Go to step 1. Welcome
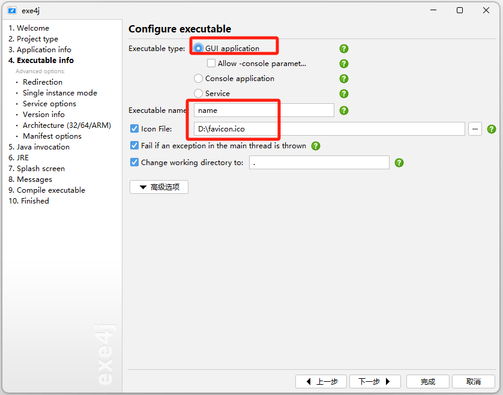The height and width of the screenshot is (395, 503). point(29,28)
